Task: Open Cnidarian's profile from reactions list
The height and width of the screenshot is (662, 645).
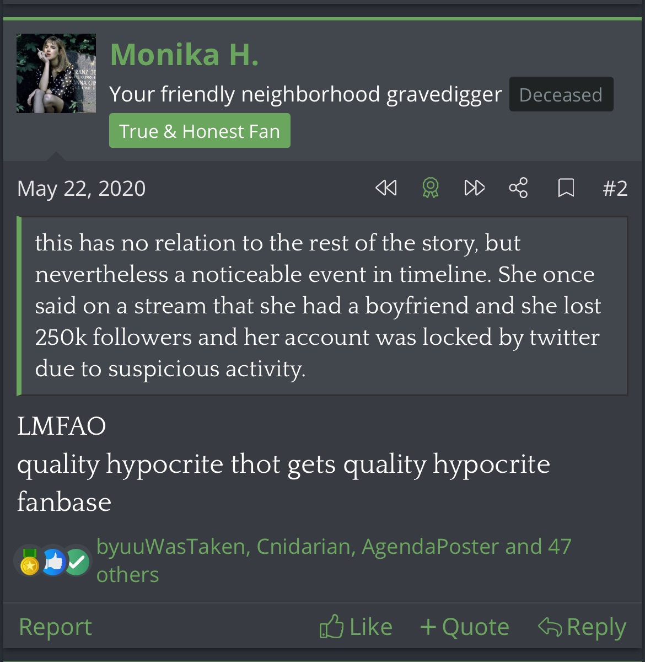Action: tap(304, 547)
